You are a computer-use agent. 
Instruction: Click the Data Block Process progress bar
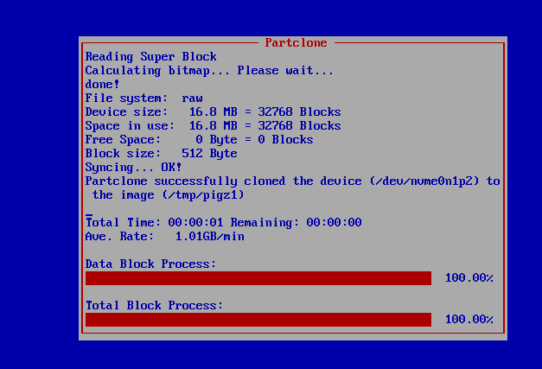(x=258, y=278)
